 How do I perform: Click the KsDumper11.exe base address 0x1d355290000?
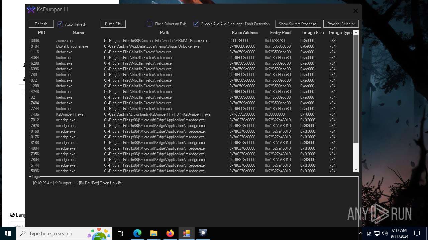242,114
